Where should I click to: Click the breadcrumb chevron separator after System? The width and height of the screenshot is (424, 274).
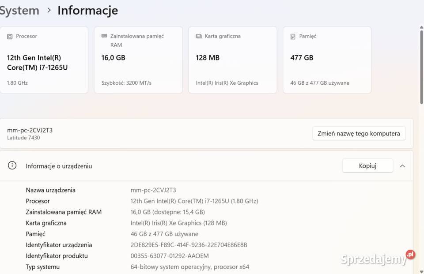49,10
